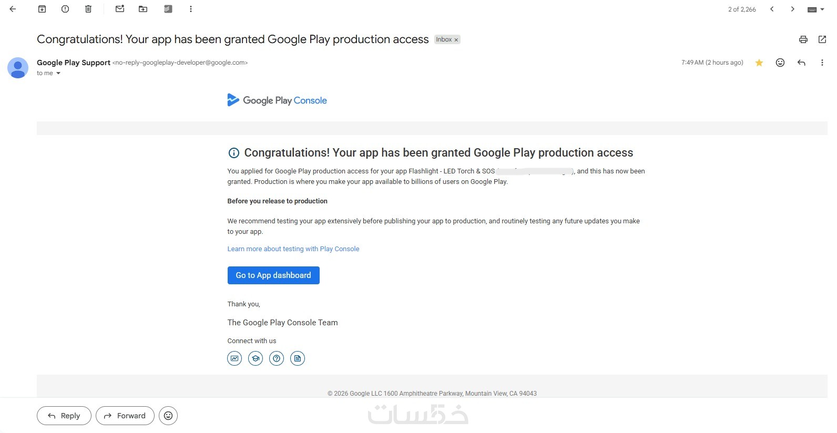Viewport: 837px width, 433px height.
Task: Unstar this starred message
Action: click(x=759, y=63)
